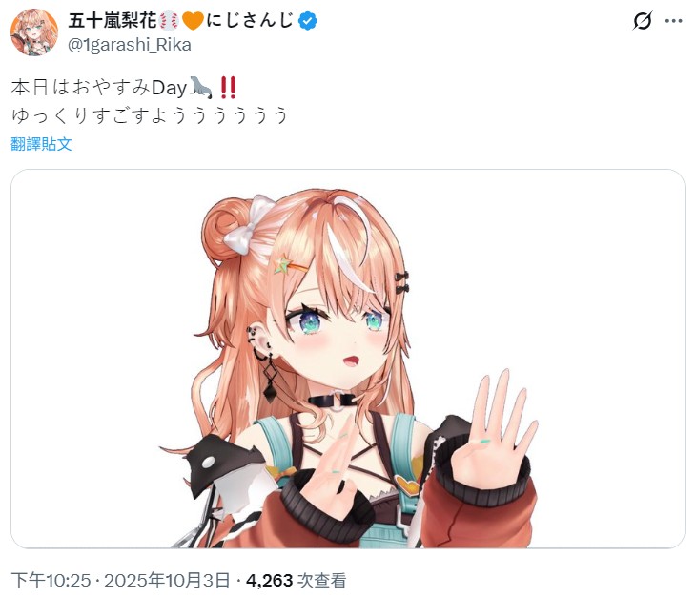Open the attached anime character image
Viewport: 696px width, 598px height.
click(x=348, y=359)
